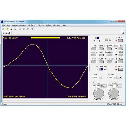Open the Wave Parameter menu

(x=19, y=25)
